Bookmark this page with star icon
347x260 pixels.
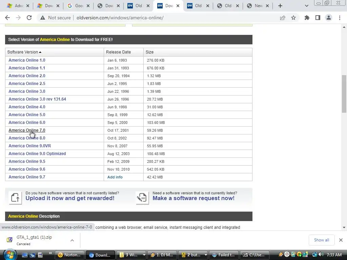point(293,18)
